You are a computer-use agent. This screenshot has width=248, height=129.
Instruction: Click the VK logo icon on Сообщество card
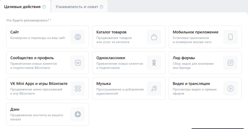point(78,63)
